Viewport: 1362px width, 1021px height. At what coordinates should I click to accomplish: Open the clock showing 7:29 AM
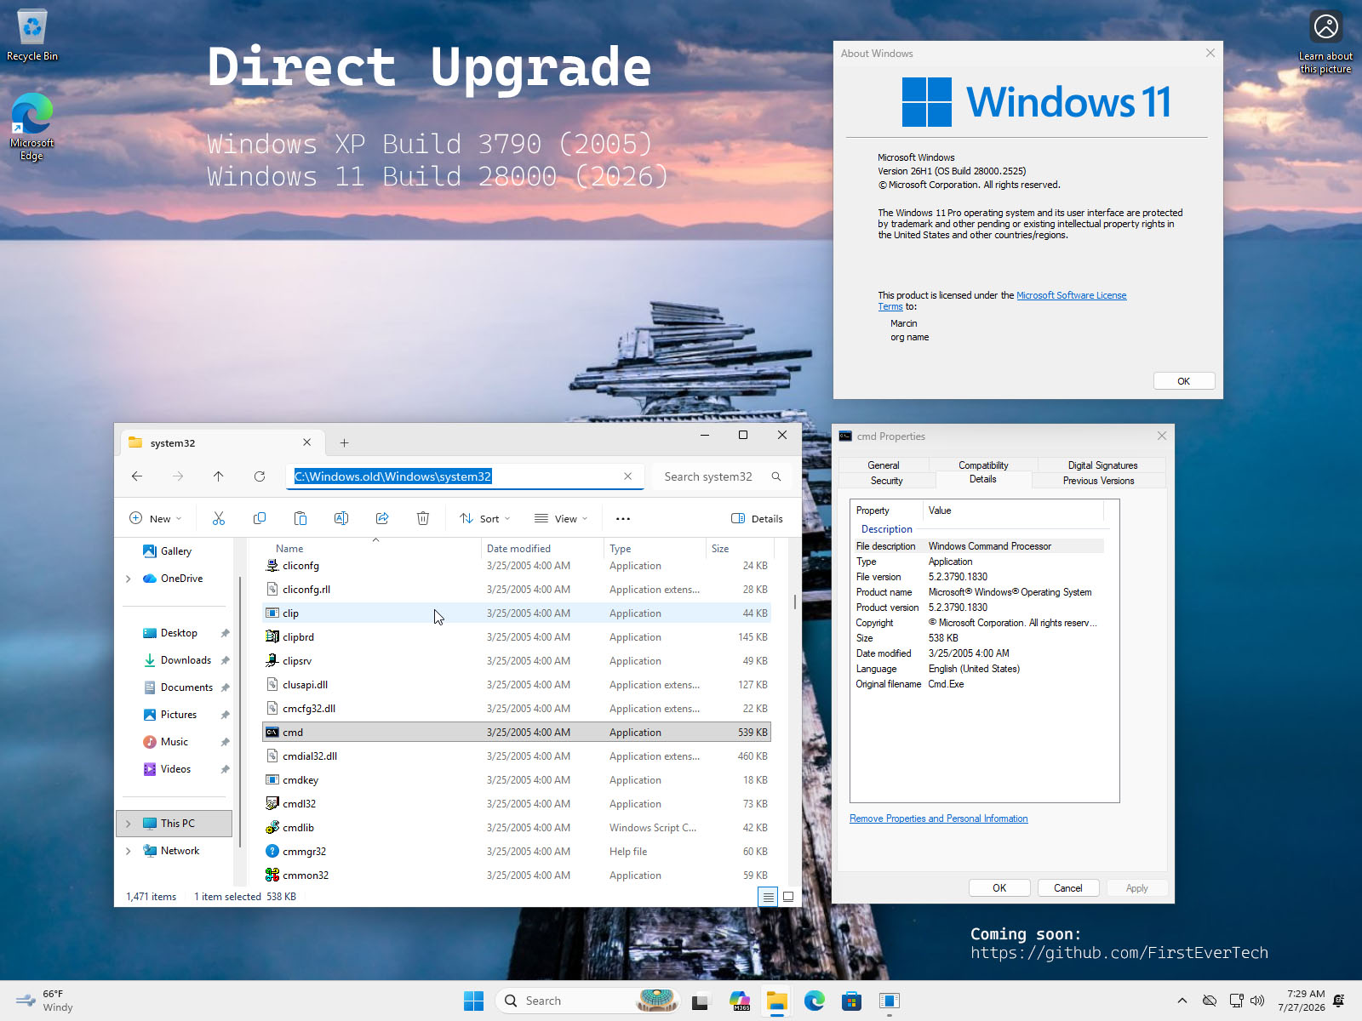(1301, 1001)
